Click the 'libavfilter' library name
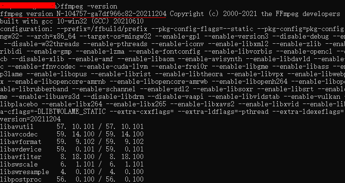 point(21,157)
